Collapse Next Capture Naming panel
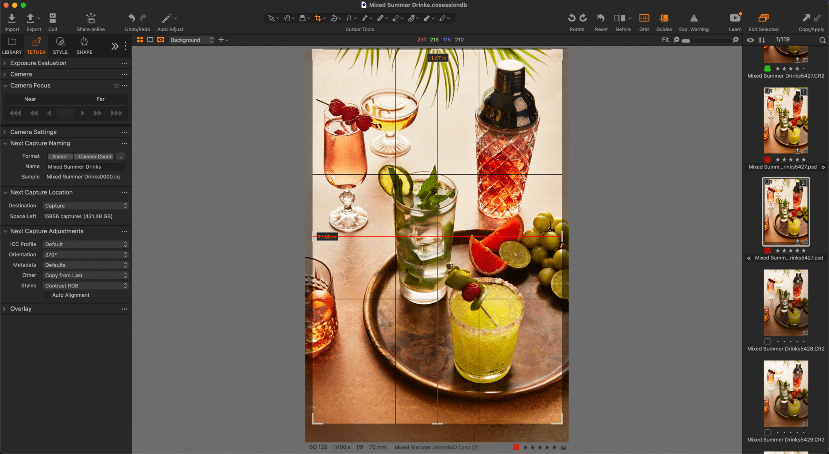Viewport: 829px width, 454px height. [5, 144]
